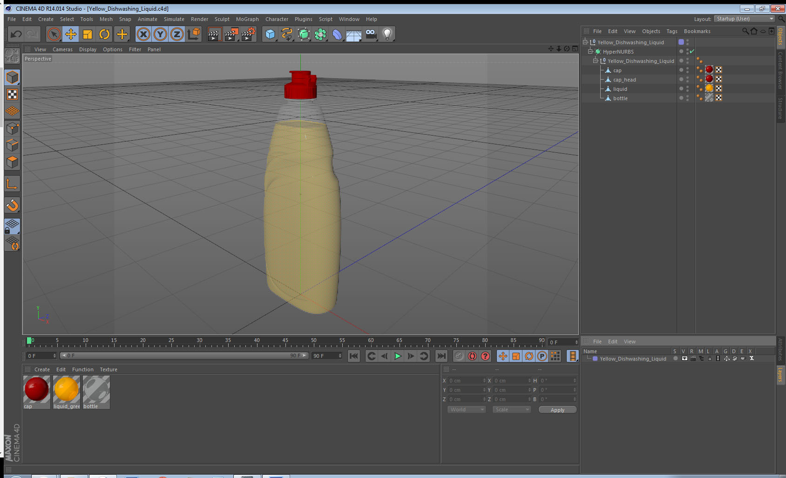
Task: Select the Live Selection tool
Action: (54, 34)
